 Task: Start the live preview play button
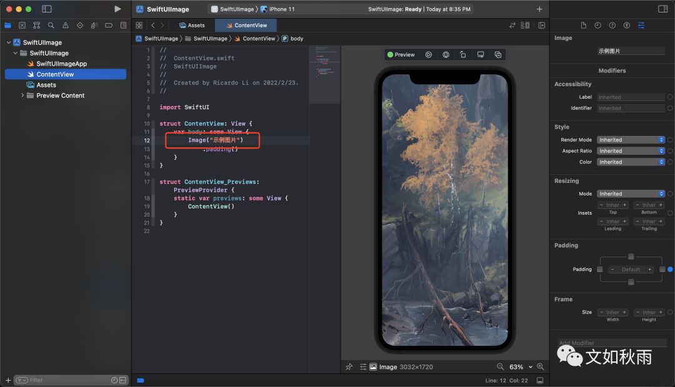[429, 54]
